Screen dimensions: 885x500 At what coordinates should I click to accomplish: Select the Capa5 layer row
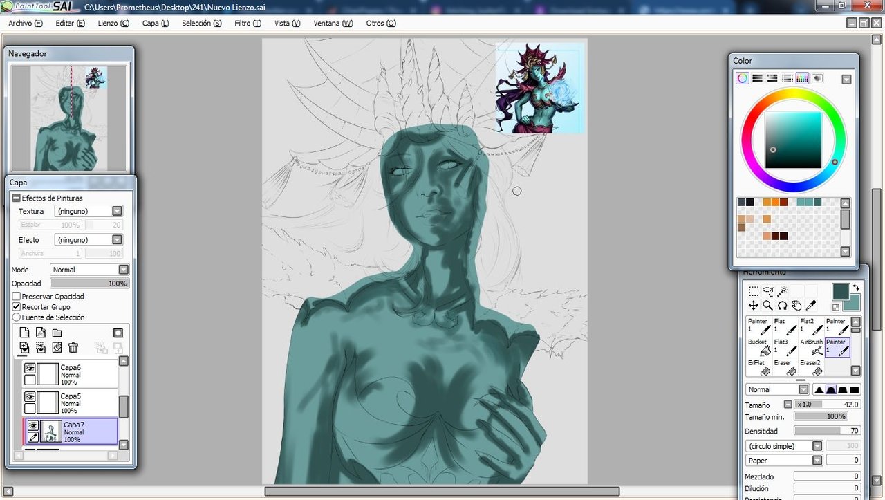71,402
